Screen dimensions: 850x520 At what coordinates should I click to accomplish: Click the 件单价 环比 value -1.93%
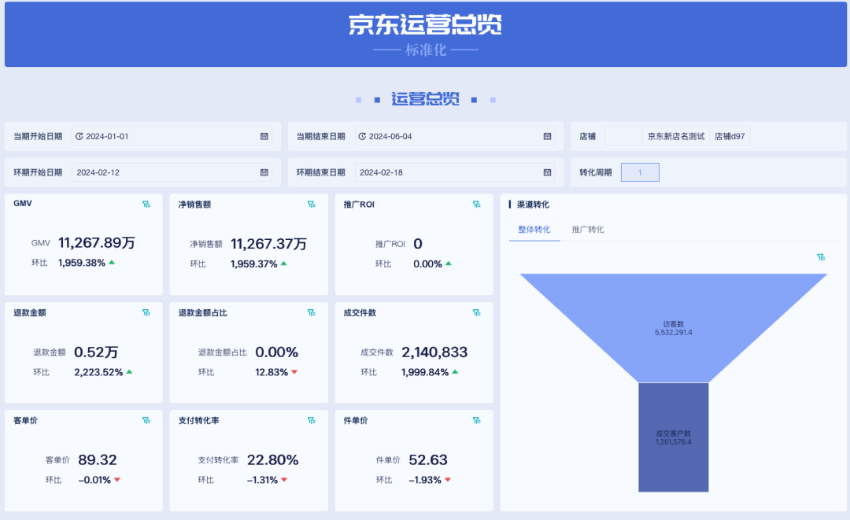click(x=425, y=480)
